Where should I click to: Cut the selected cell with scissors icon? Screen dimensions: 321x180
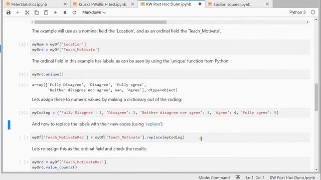[x=27, y=12]
